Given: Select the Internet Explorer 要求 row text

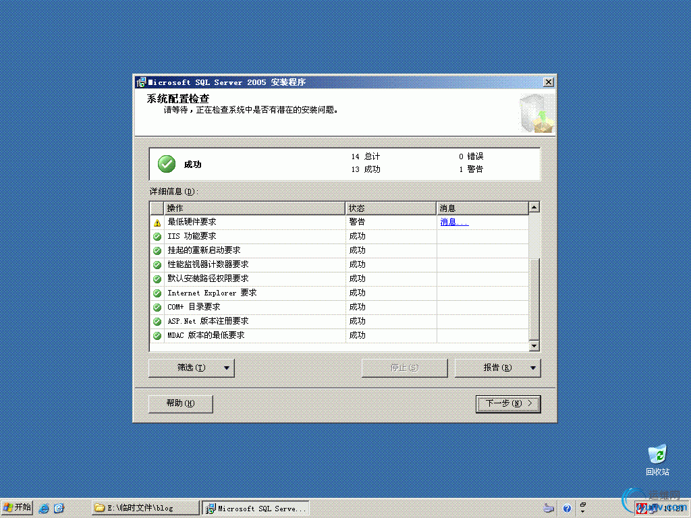Looking at the screenshot, I should coord(212,293).
